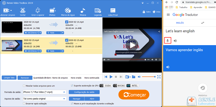Open the Google Tradutor hamburger menu
Image resolution: width=216 pixels, height=107 pixels.
168,15
